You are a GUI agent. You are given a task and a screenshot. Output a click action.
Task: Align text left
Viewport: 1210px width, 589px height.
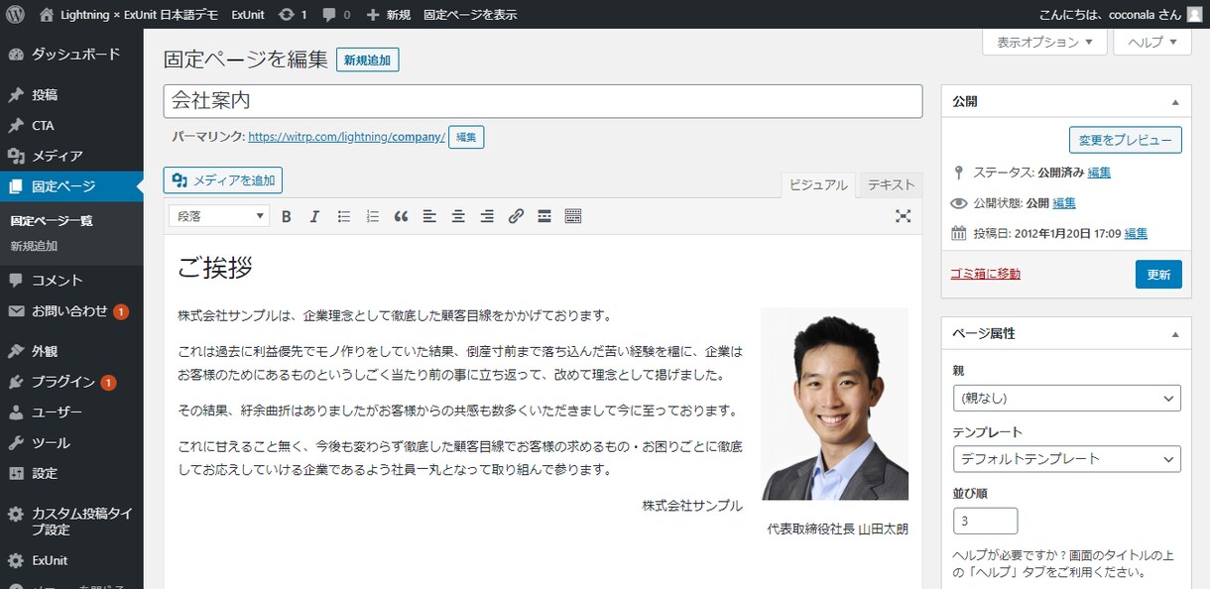coord(429,216)
